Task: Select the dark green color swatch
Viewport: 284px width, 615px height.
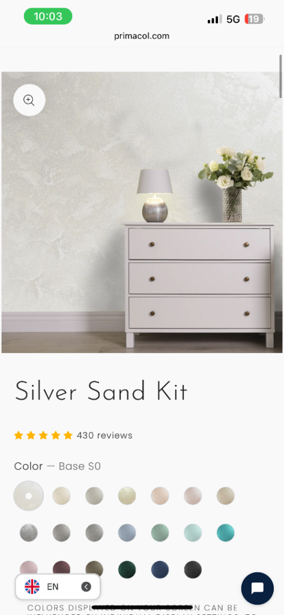Action: [x=127, y=569]
